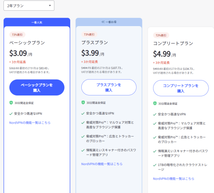
Task: Click 安全かつ高速なVPN text in ベーシックプラン
Action: (28, 114)
